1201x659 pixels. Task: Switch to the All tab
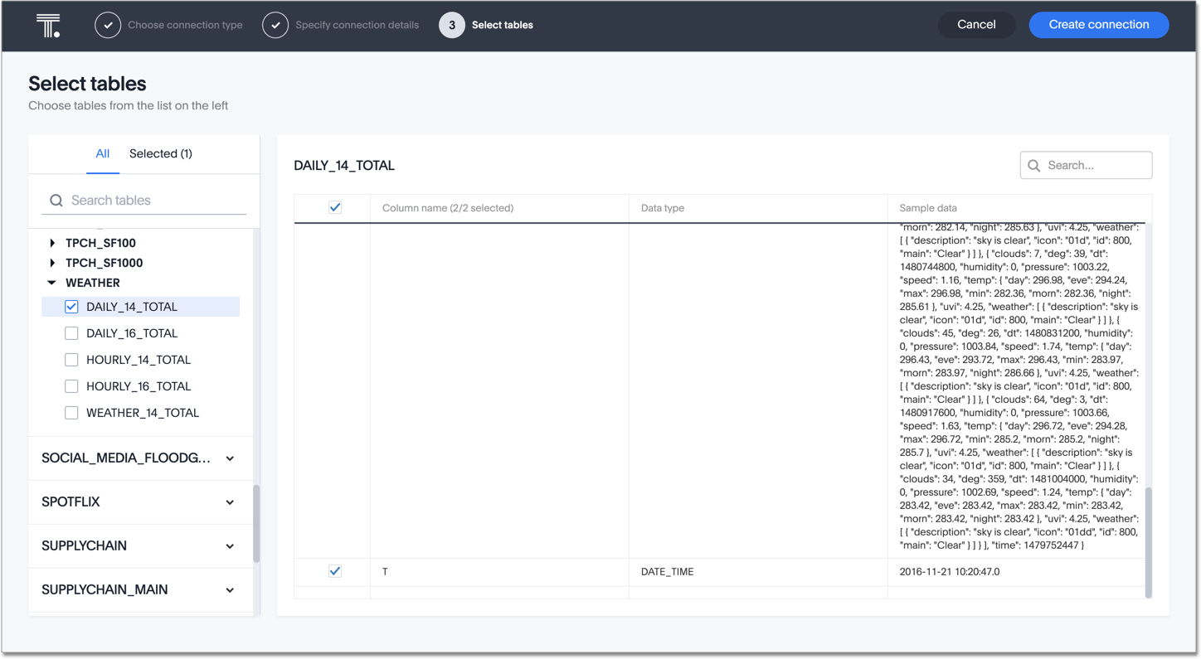pos(102,153)
